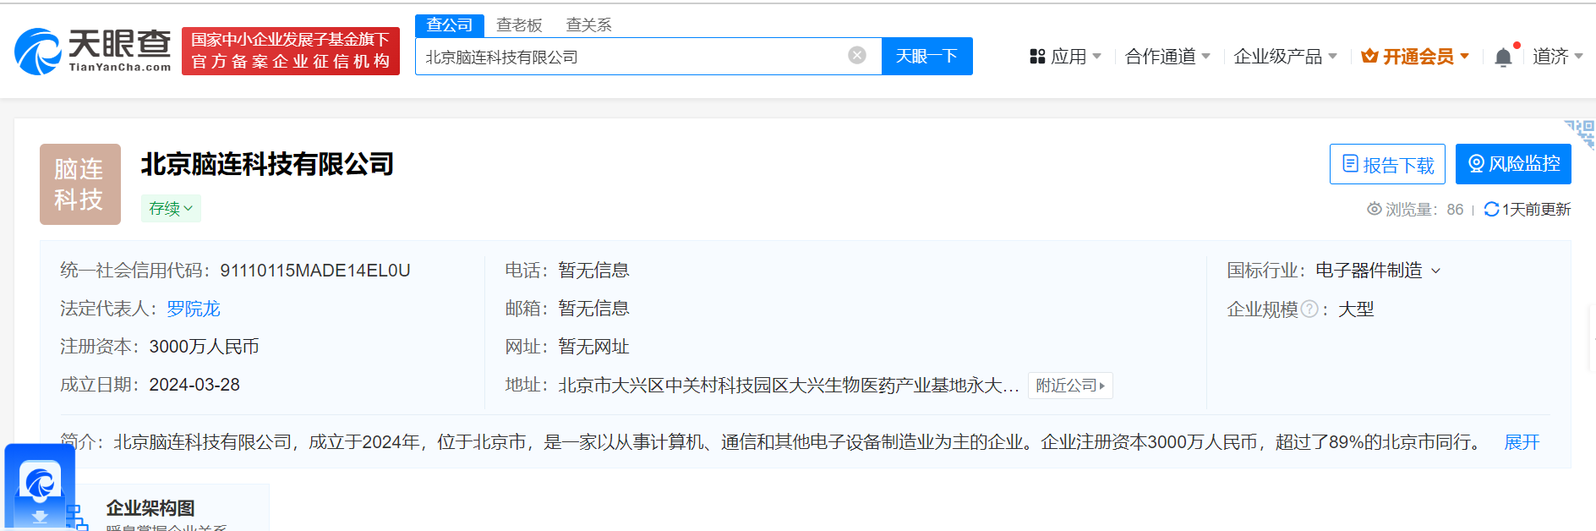Image resolution: width=1596 pixels, height=531 pixels.
Task: Click the 天眼一下 search button
Action: [926, 56]
